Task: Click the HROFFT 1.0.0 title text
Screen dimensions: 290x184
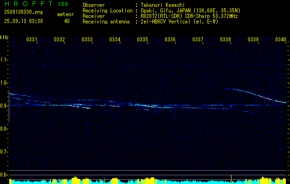Action: (36, 4)
